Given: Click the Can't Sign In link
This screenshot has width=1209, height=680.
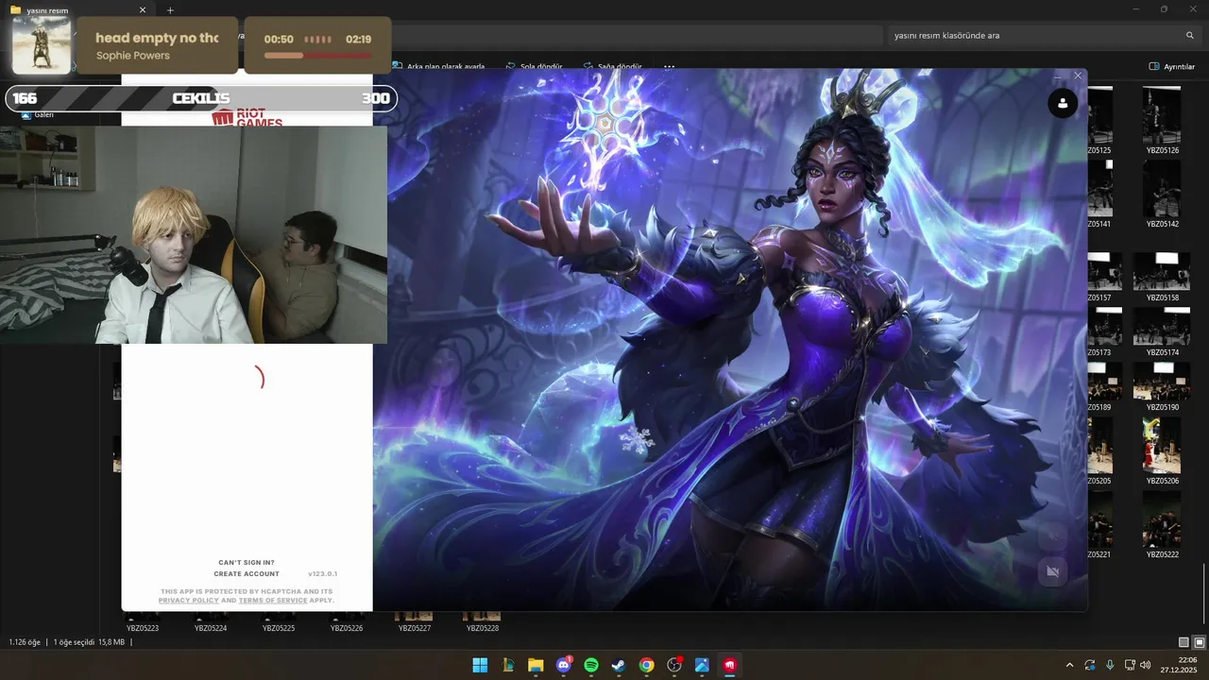Looking at the screenshot, I should [247, 562].
